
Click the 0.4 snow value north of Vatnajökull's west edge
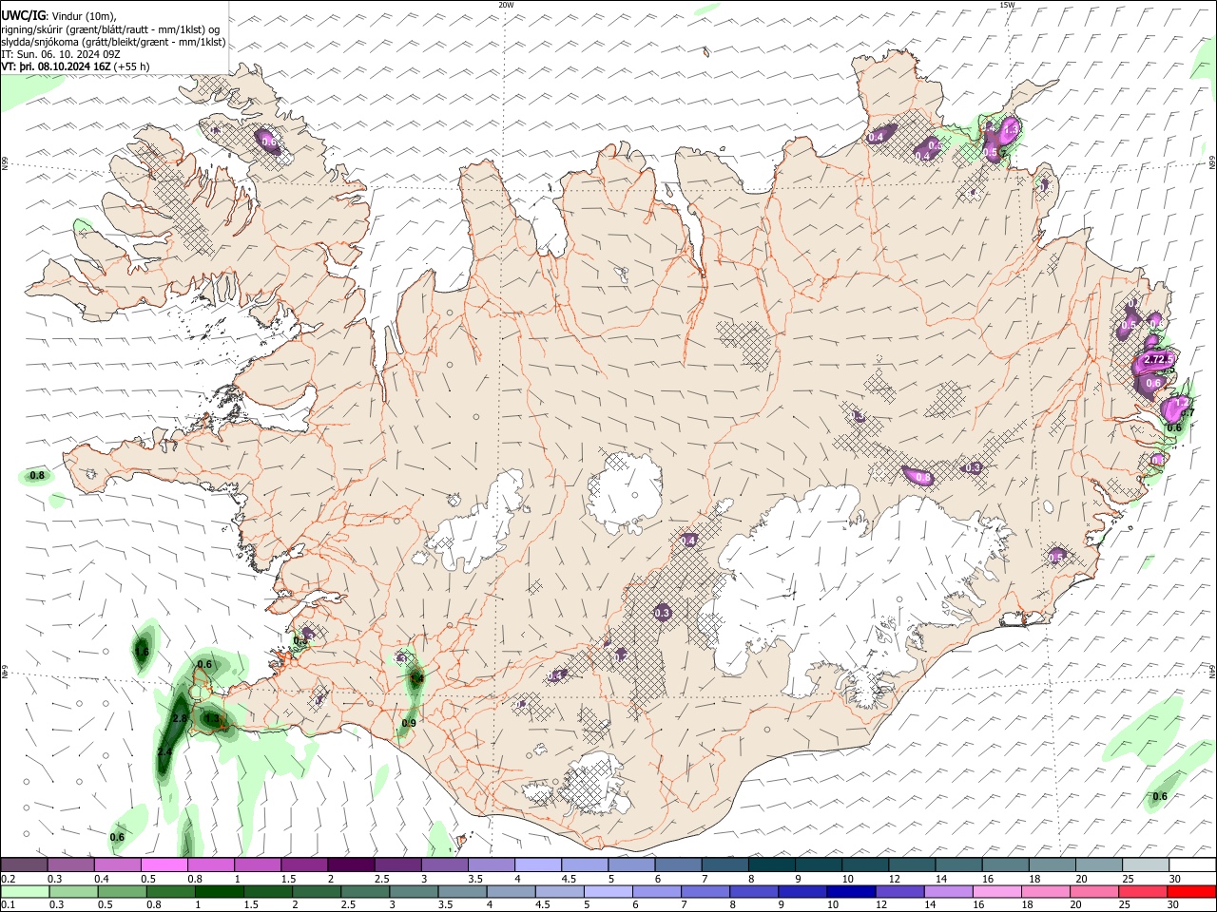(x=688, y=540)
